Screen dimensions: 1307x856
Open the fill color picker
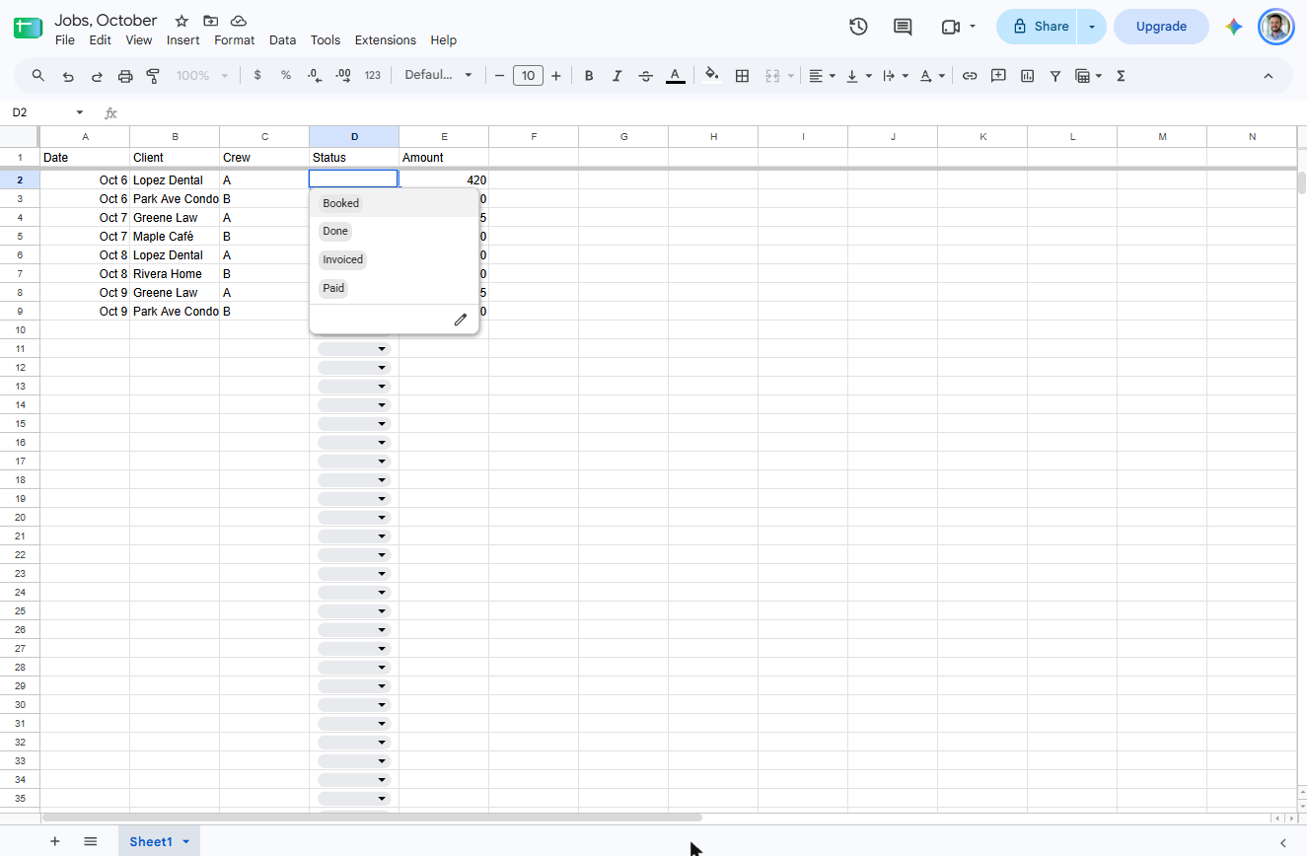712,76
